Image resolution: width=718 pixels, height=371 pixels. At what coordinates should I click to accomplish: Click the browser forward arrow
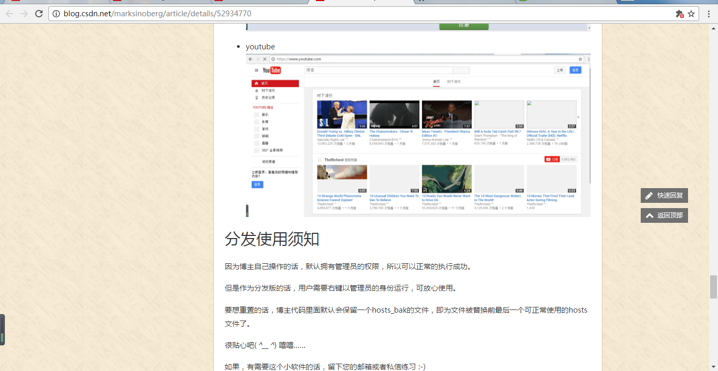24,14
